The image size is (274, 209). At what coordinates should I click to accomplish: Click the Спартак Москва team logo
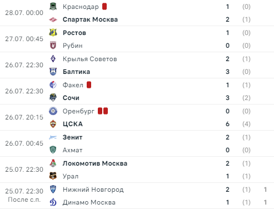(x=53, y=19)
